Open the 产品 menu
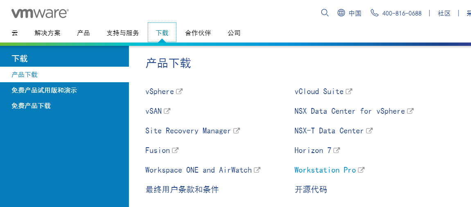 click(83, 33)
